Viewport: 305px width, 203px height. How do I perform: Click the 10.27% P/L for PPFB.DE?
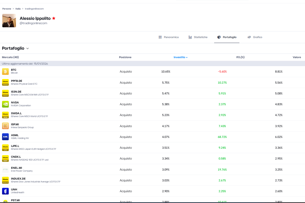(222, 83)
